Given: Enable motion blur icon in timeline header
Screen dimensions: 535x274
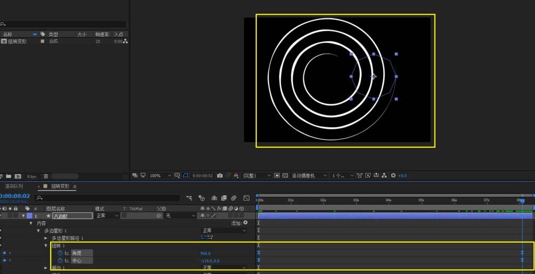Looking at the screenshot, I should tap(233, 198).
